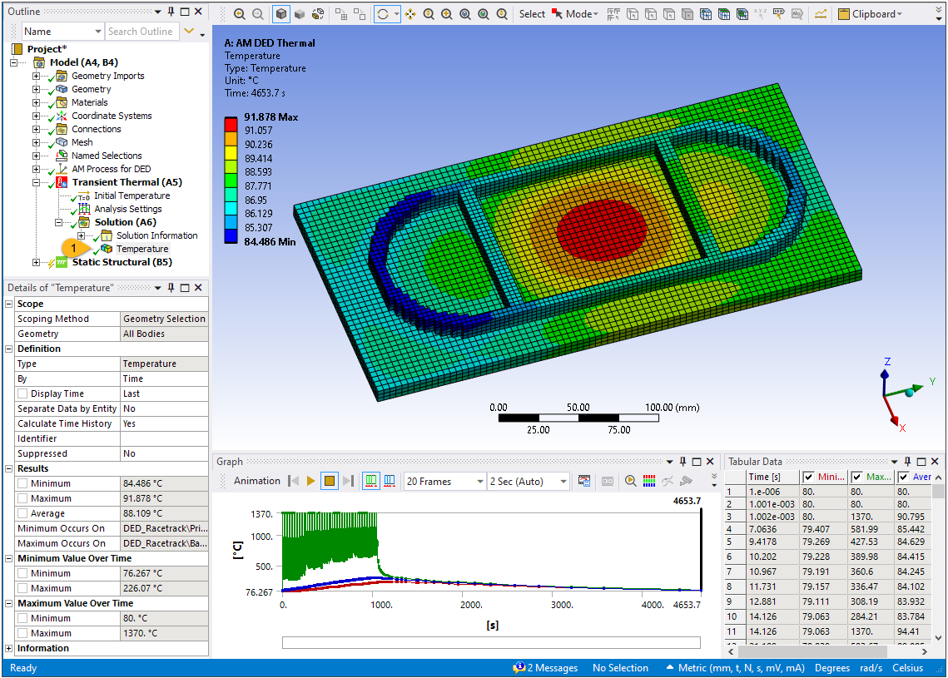Open the 20 Frames dropdown
Screen dimensions: 948x678
click(x=444, y=481)
